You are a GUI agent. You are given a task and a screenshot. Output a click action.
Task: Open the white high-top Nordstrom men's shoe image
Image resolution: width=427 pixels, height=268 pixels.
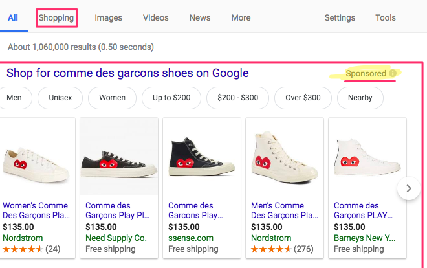(x=285, y=158)
